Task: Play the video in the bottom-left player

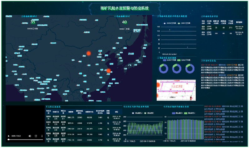Action: (x=9, y=136)
